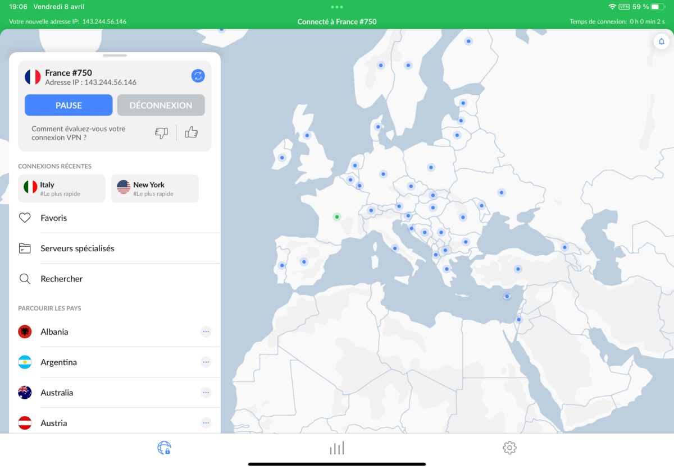Tap the notification bell icon

click(661, 42)
